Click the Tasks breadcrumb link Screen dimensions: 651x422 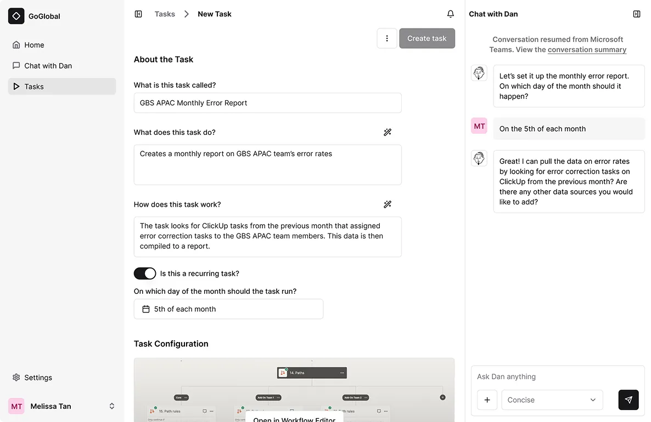click(x=165, y=14)
